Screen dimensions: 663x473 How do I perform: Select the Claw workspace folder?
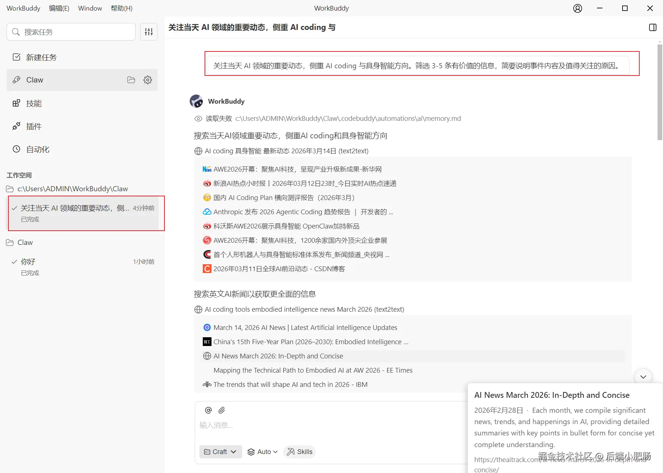coord(20,242)
